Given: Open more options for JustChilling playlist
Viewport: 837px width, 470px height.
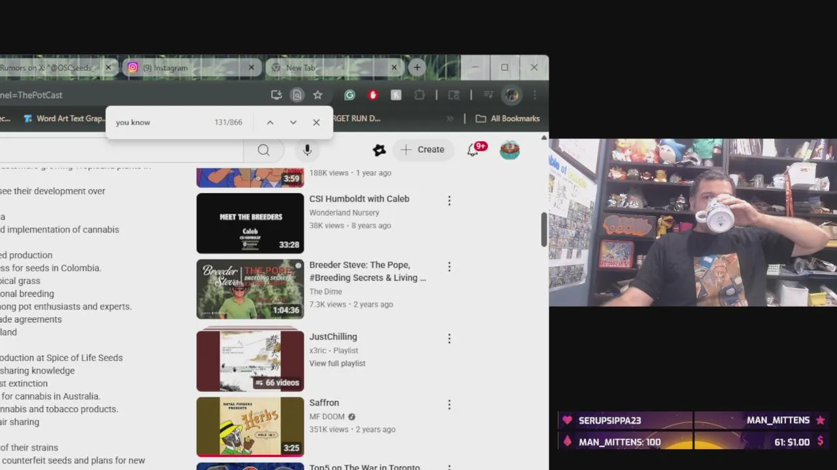Looking at the screenshot, I should pos(449,338).
